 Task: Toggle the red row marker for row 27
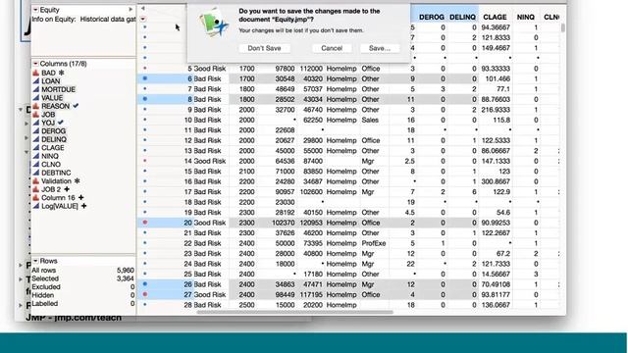[145, 294]
